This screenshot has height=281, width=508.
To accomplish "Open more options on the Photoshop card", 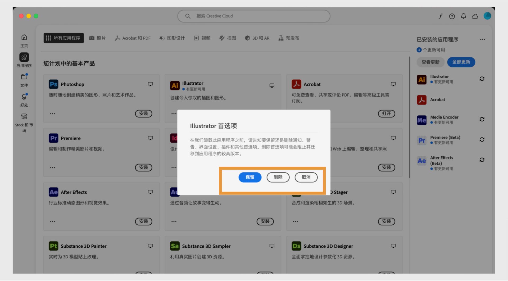I will point(52,114).
